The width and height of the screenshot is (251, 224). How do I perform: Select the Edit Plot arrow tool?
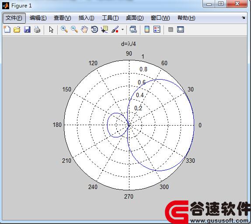click(51, 30)
